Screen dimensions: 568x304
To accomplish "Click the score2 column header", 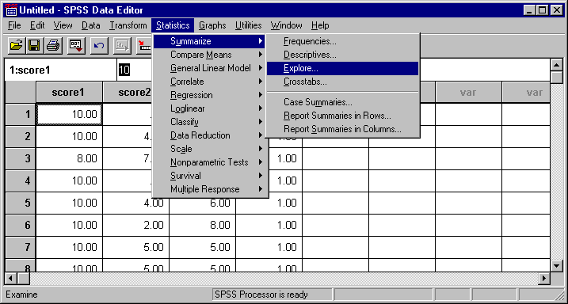I will 128,93.
